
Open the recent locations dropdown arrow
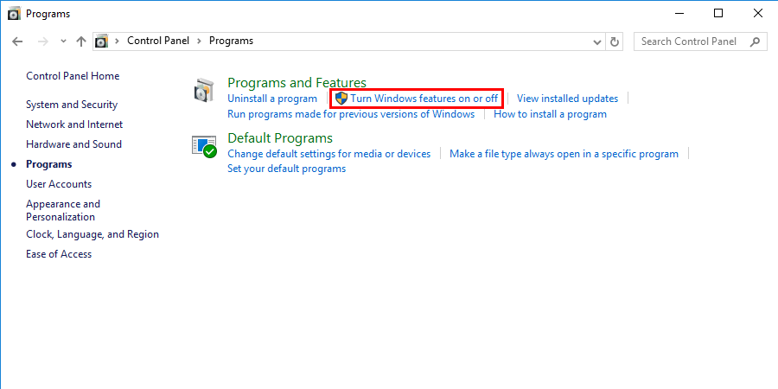point(63,41)
